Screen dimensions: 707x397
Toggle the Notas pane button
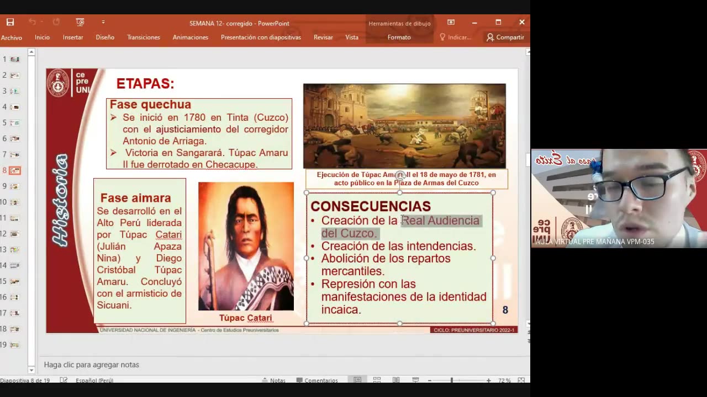click(x=274, y=380)
